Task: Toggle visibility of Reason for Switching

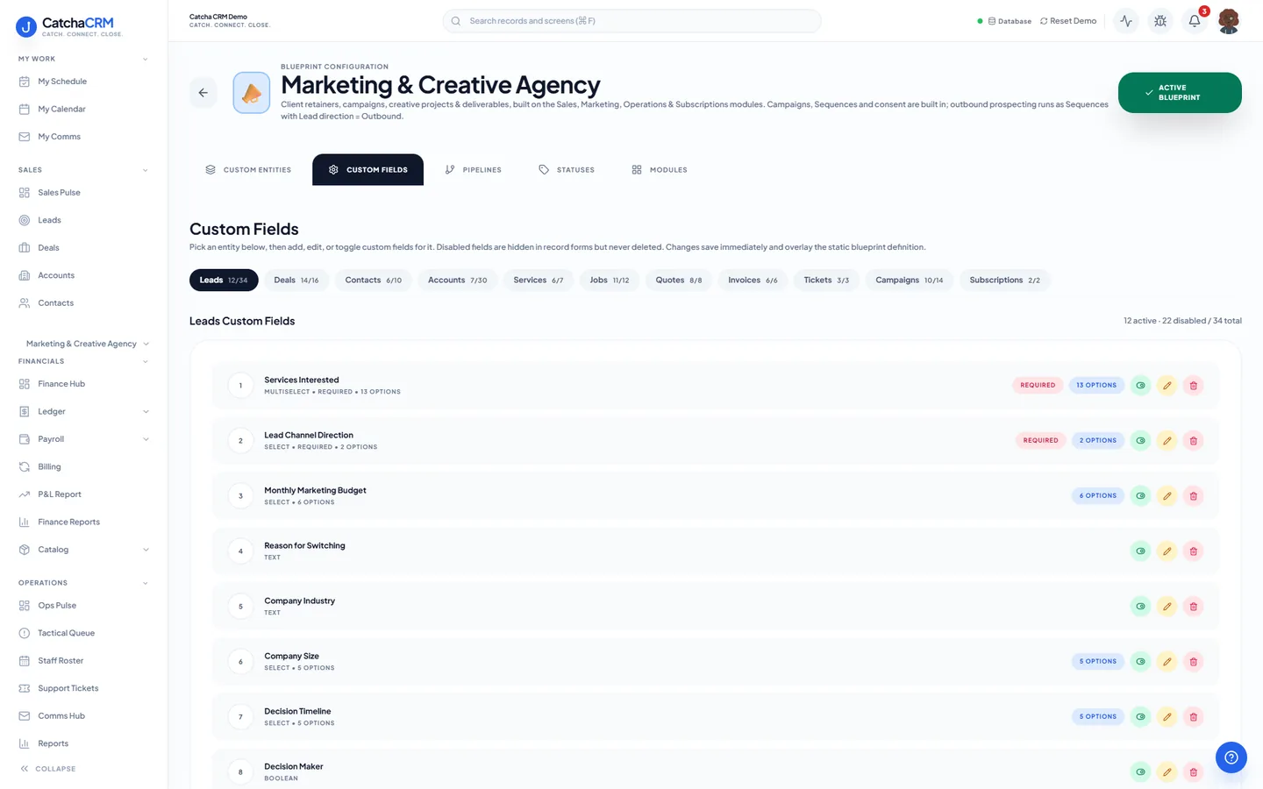Action: click(1140, 551)
